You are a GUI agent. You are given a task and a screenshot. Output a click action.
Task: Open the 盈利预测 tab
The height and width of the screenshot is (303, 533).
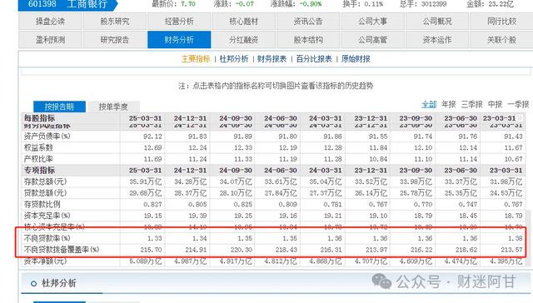coord(50,40)
